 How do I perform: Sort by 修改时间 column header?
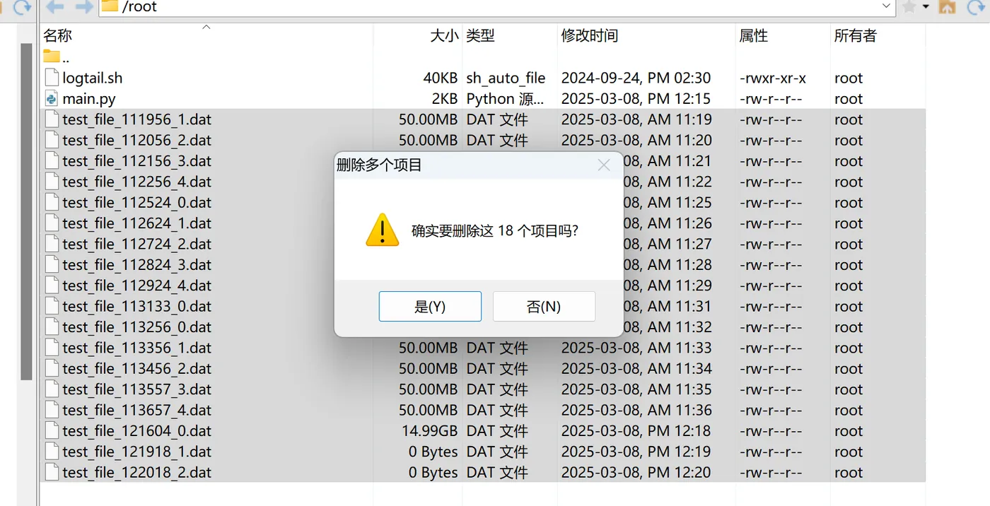pyautogui.click(x=590, y=35)
